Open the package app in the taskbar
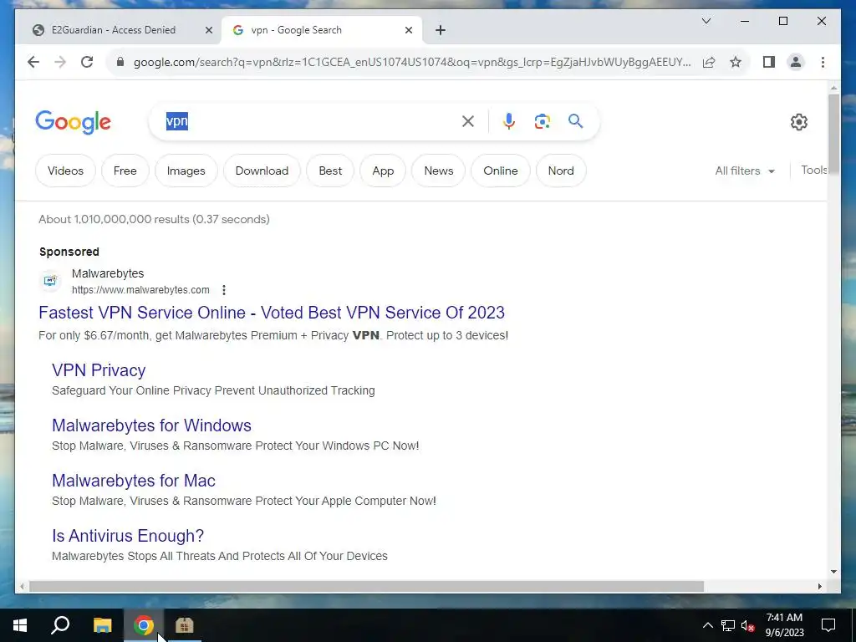This screenshot has height=642, width=856. [x=185, y=625]
